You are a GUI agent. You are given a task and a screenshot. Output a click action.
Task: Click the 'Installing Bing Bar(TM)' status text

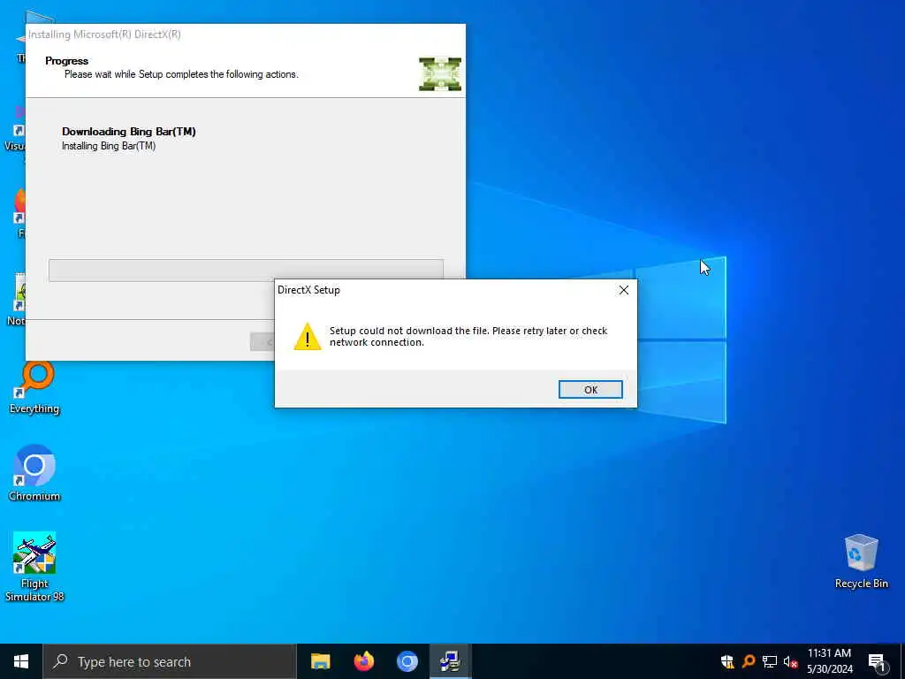pyautogui.click(x=109, y=146)
